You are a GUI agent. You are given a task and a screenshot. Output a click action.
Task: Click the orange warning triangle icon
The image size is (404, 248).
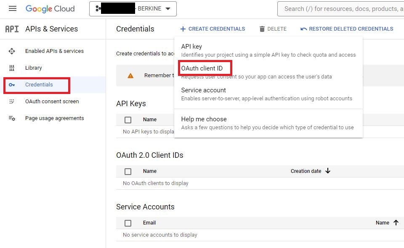pos(130,76)
